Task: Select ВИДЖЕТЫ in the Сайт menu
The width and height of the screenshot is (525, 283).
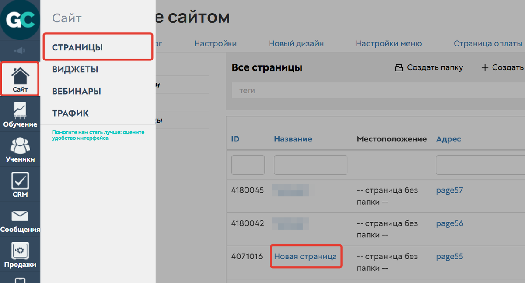Action: click(x=75, y=70)
